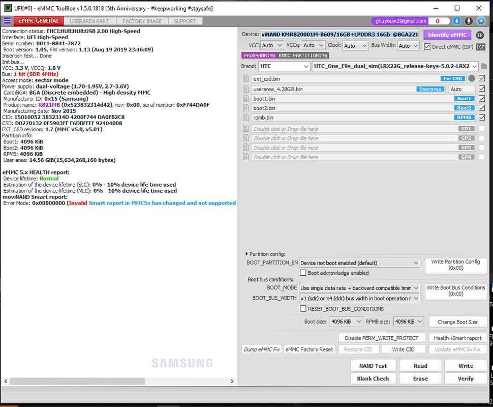Select the EMMC PARTITIONING sub-tab

(303, 55)
